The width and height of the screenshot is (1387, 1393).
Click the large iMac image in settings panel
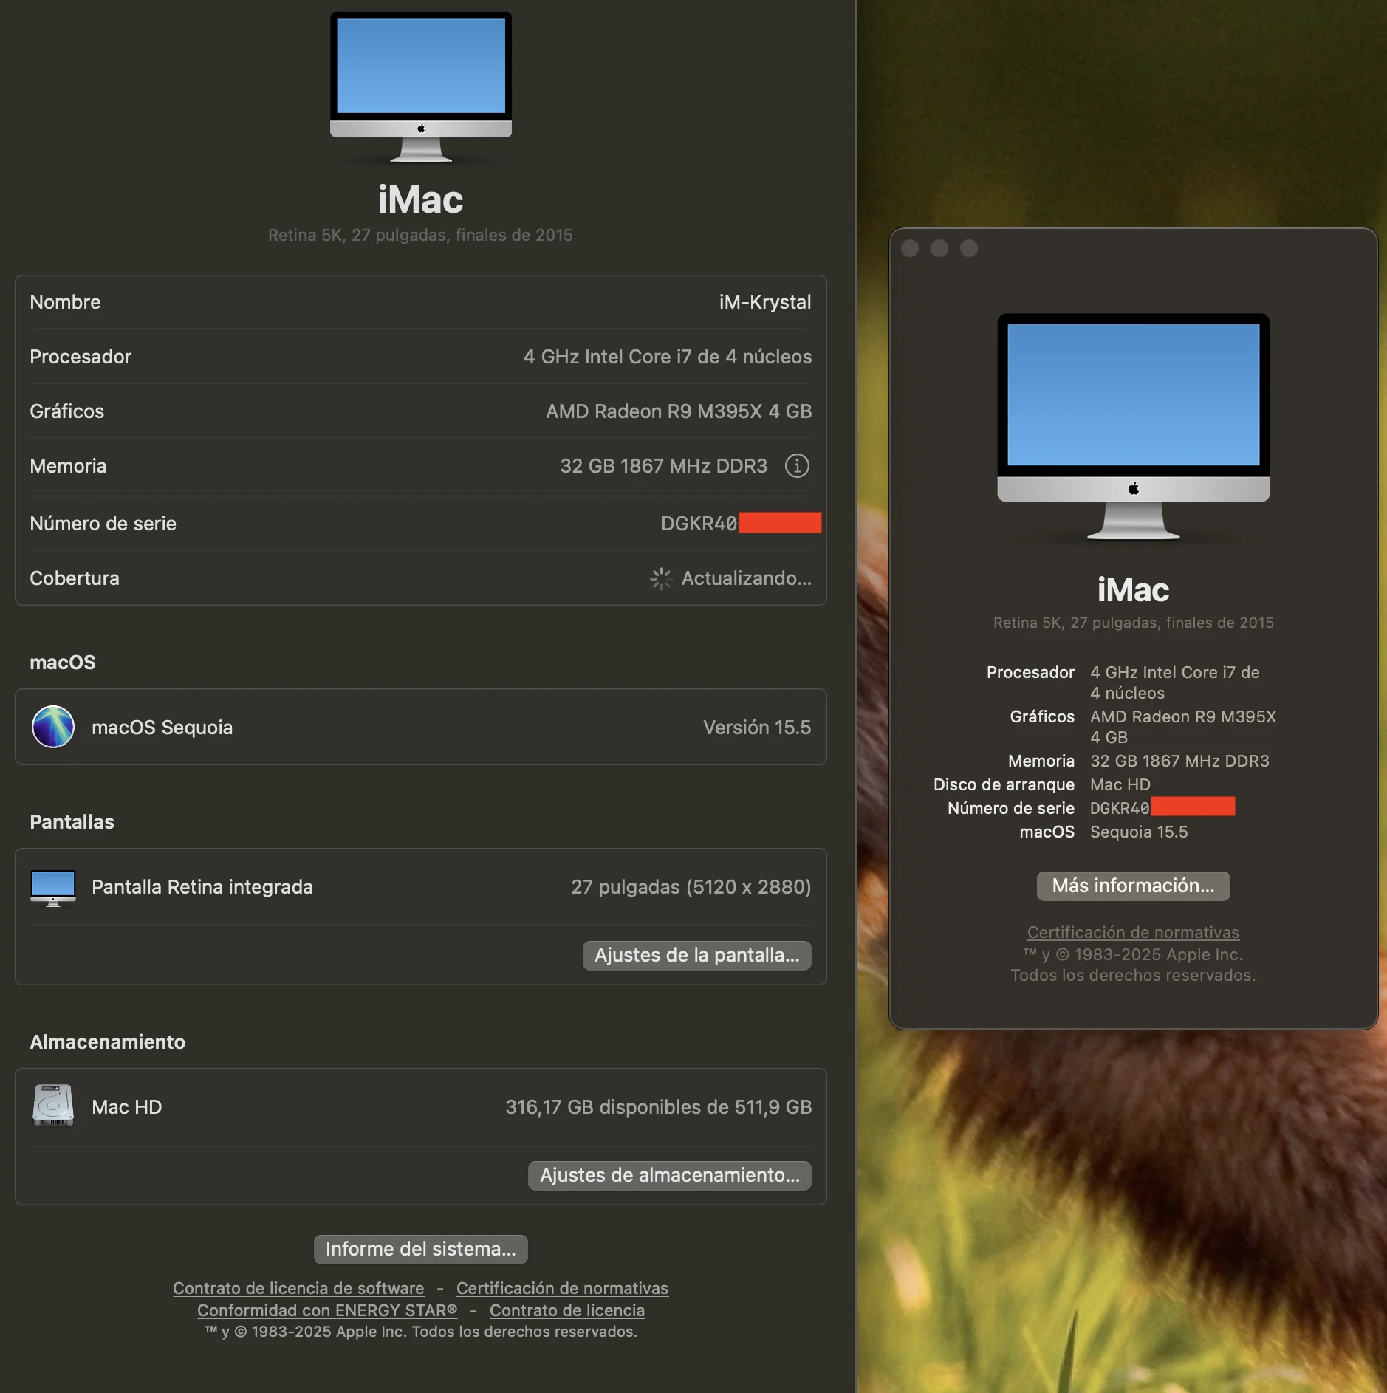click(421, 87)
